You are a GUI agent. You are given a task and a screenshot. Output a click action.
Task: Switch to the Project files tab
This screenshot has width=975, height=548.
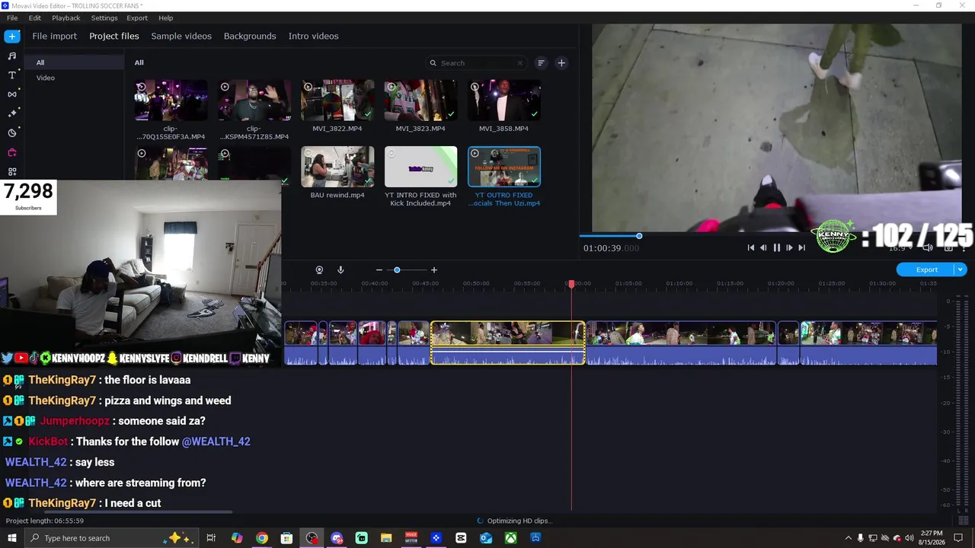[x=114, y=36]
